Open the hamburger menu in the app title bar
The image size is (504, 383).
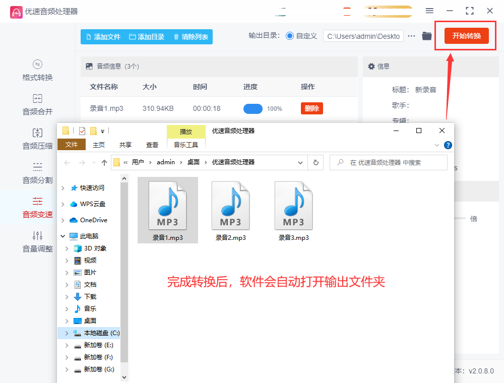(429, 11)
